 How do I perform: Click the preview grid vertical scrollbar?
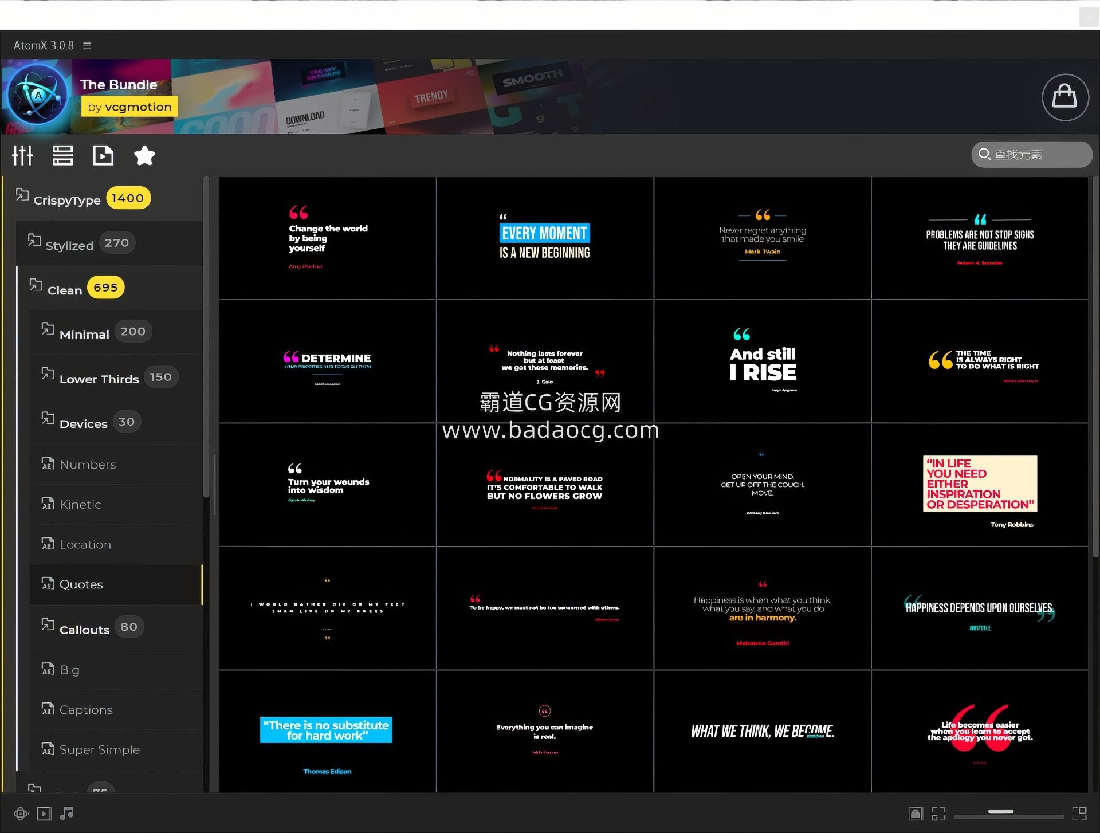click(1095, 367)
